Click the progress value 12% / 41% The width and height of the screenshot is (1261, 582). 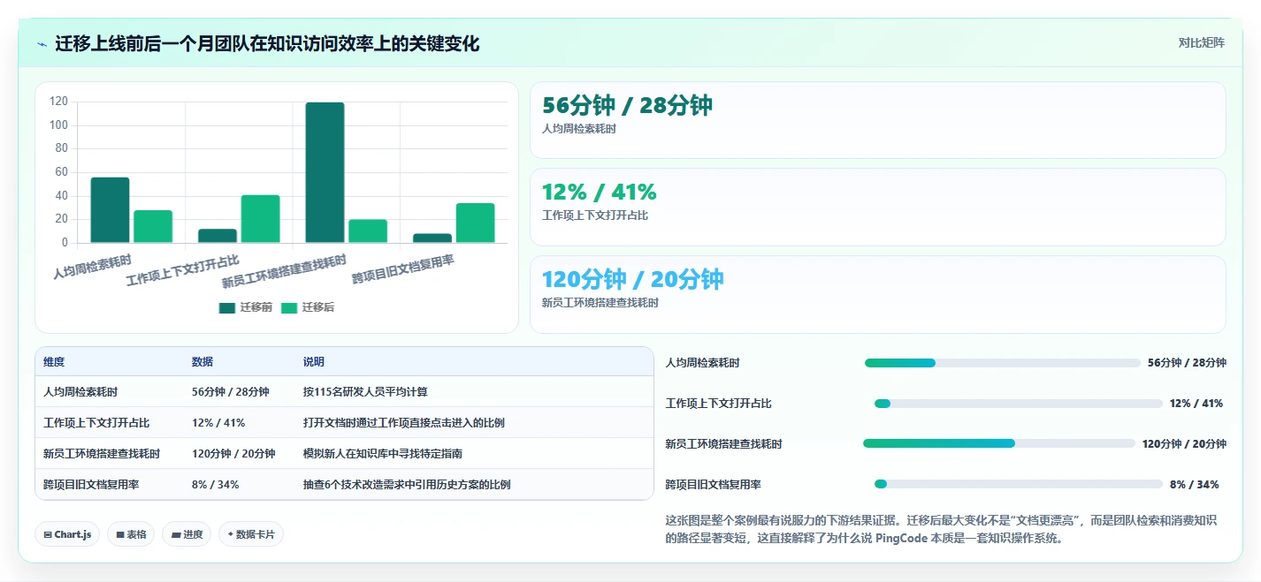(1196, 404)
